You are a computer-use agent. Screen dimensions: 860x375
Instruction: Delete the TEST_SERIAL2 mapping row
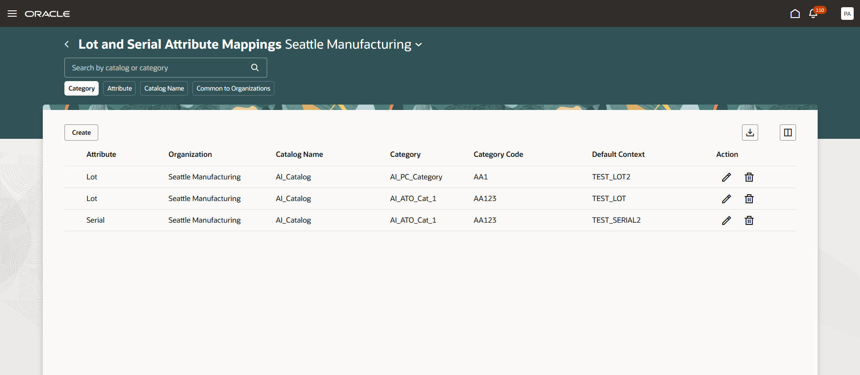pyautogui.click(x=749, y=220)
